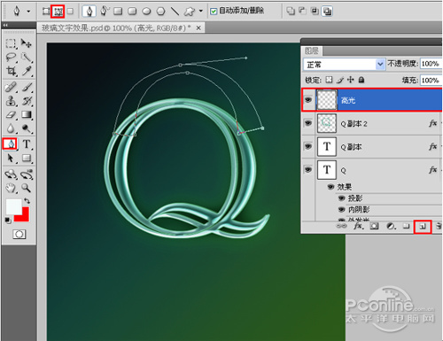Select the Magic Wand tool
The width and height of the screenshot is (443, 341).
tap(27, 58)
